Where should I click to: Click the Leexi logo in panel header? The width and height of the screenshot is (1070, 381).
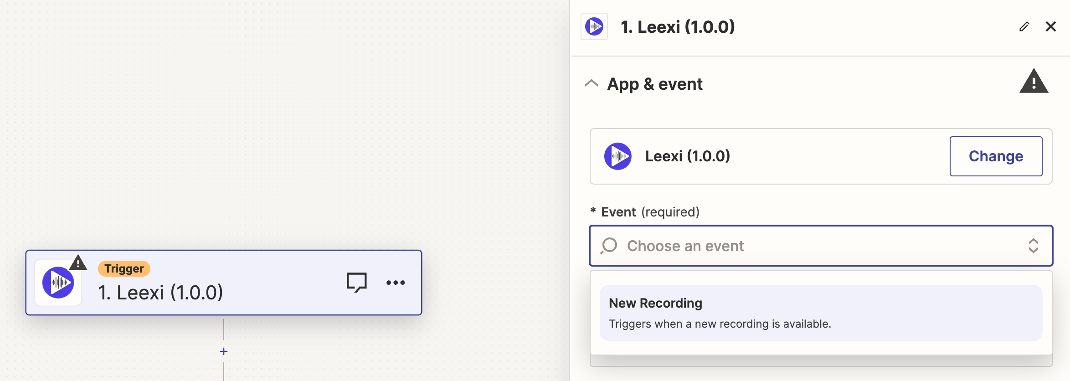(x=594, y=26)
